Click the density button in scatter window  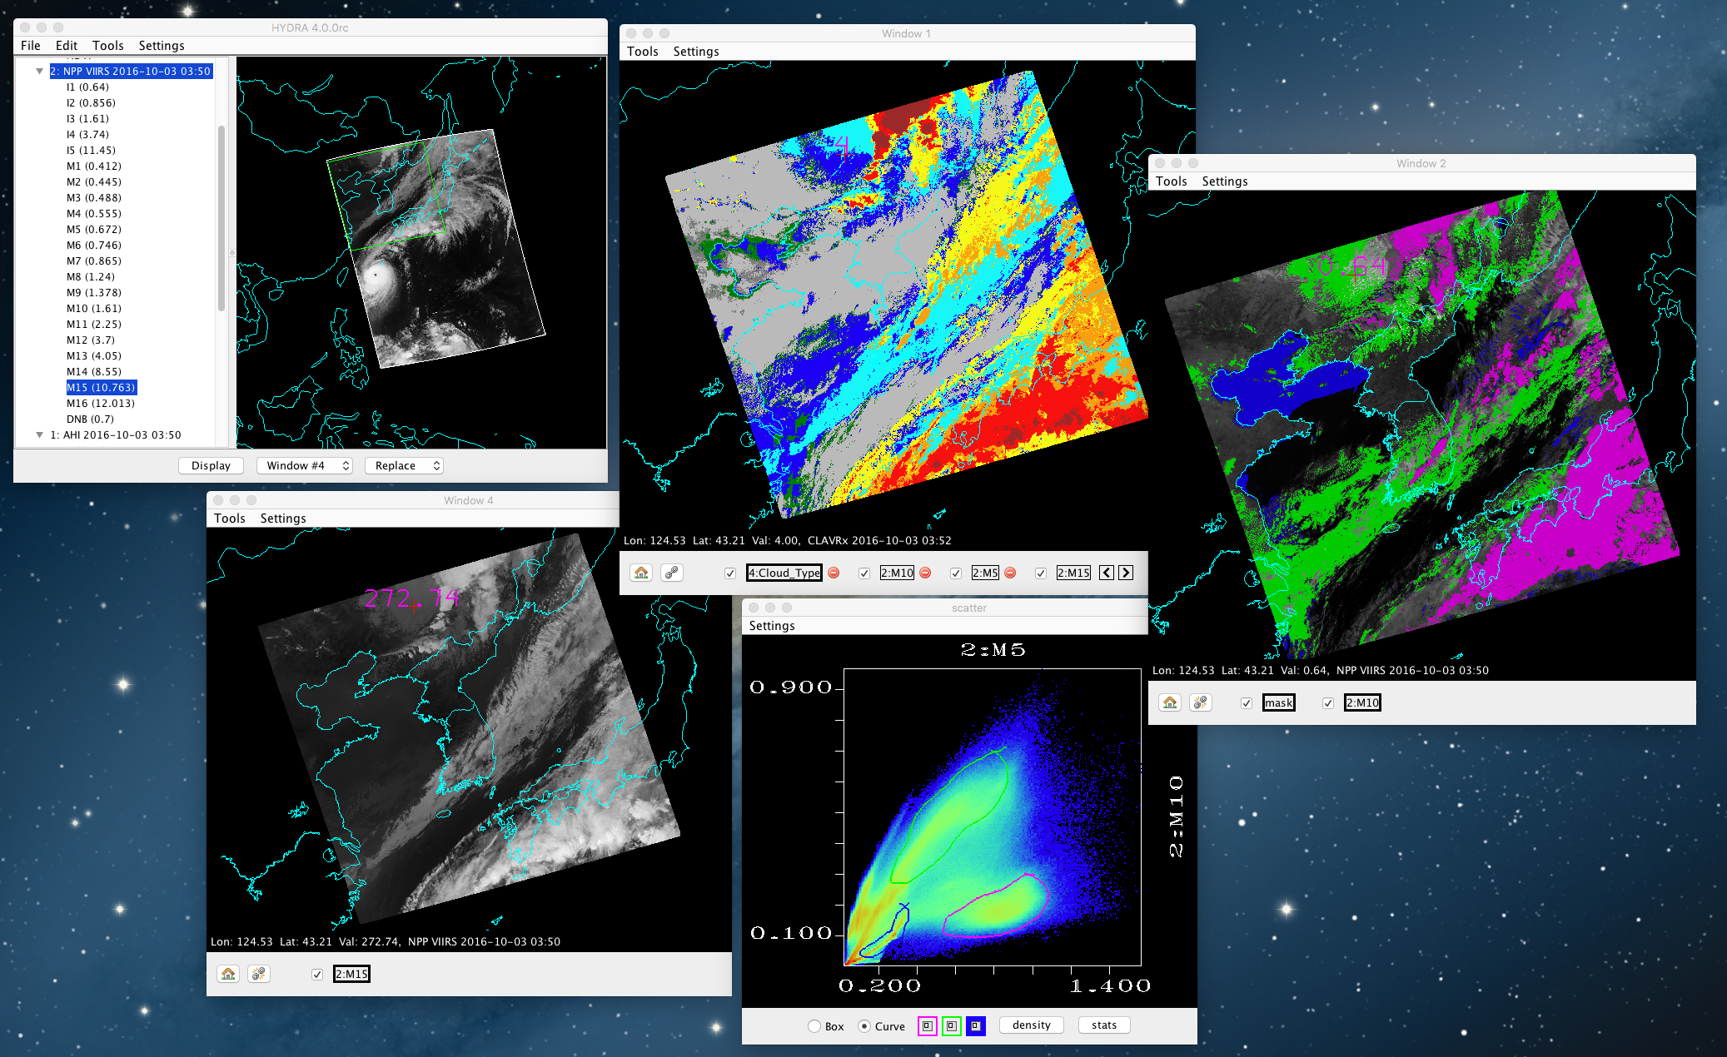[x=1031, y=1025]
